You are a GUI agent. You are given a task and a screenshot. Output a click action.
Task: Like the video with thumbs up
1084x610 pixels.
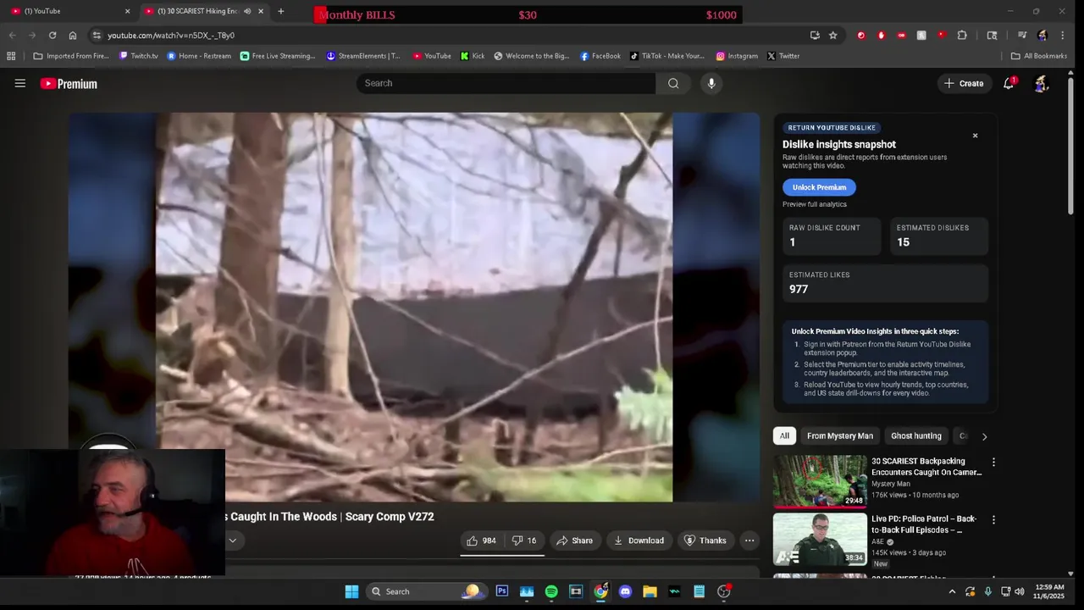[481, 541]
